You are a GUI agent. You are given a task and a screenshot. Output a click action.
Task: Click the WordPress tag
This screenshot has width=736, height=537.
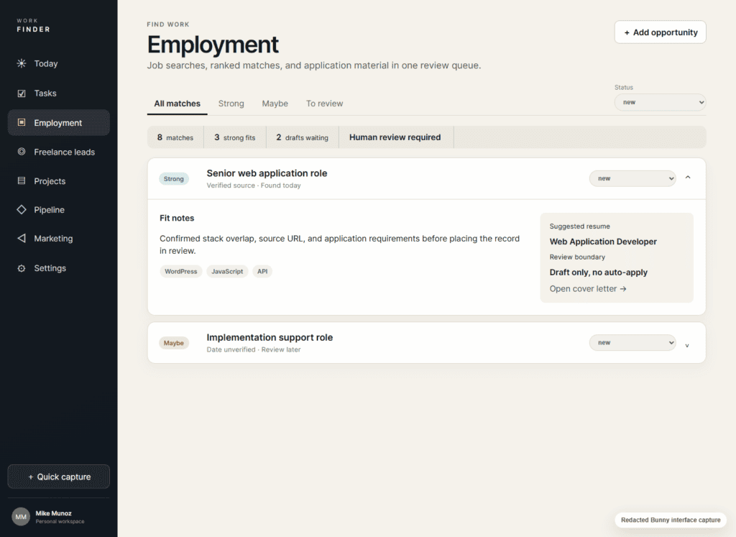[x=180, y=271]
